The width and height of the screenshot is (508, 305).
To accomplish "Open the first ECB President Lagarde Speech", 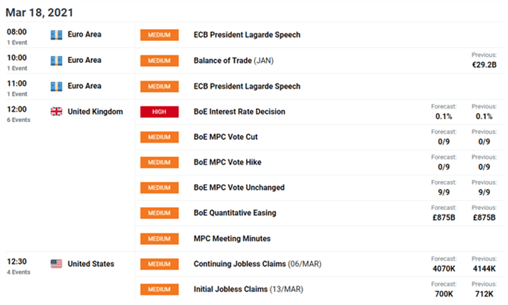I will click(x=247, y=34).
